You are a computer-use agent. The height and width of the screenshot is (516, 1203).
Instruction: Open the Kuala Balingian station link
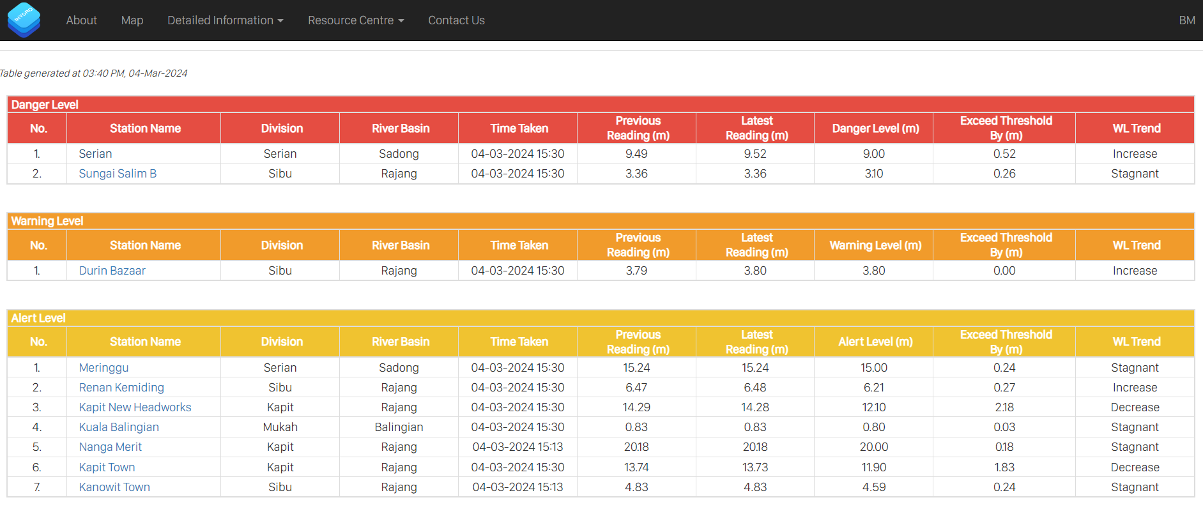coord(119,427)
